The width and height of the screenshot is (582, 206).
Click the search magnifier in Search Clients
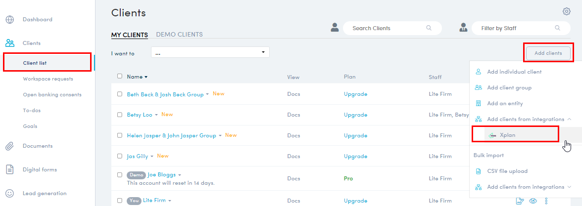point(429,28)
